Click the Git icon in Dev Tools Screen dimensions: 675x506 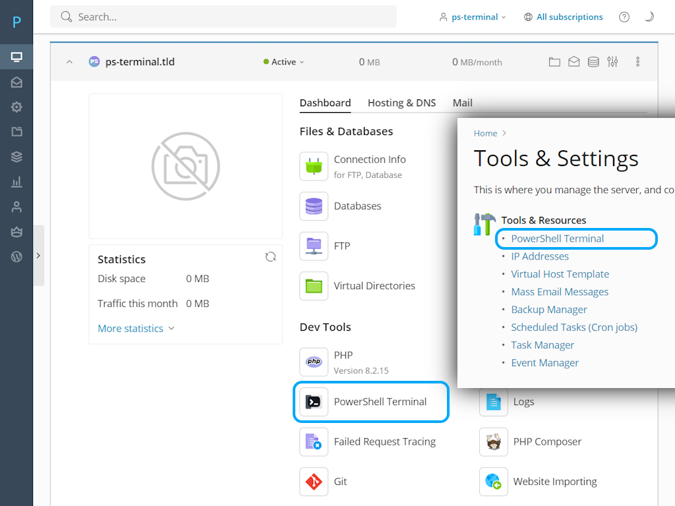(x=314, y=482)
